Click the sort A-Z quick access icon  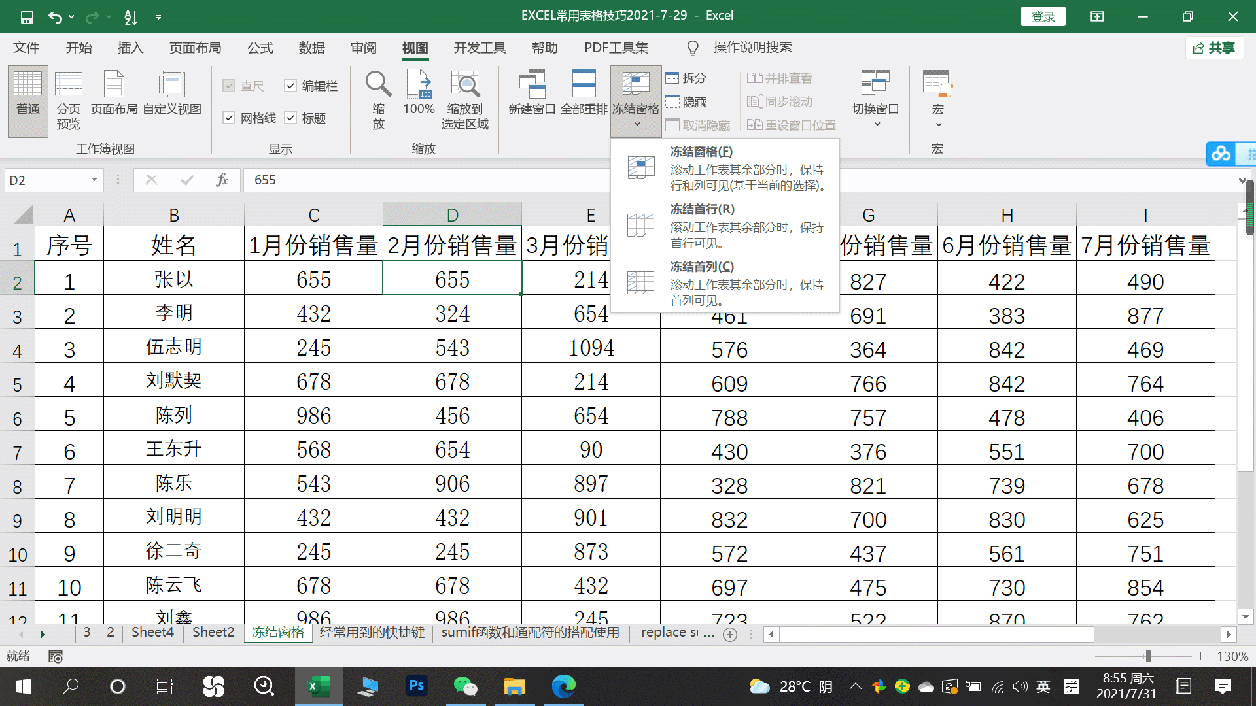point(130,17)
